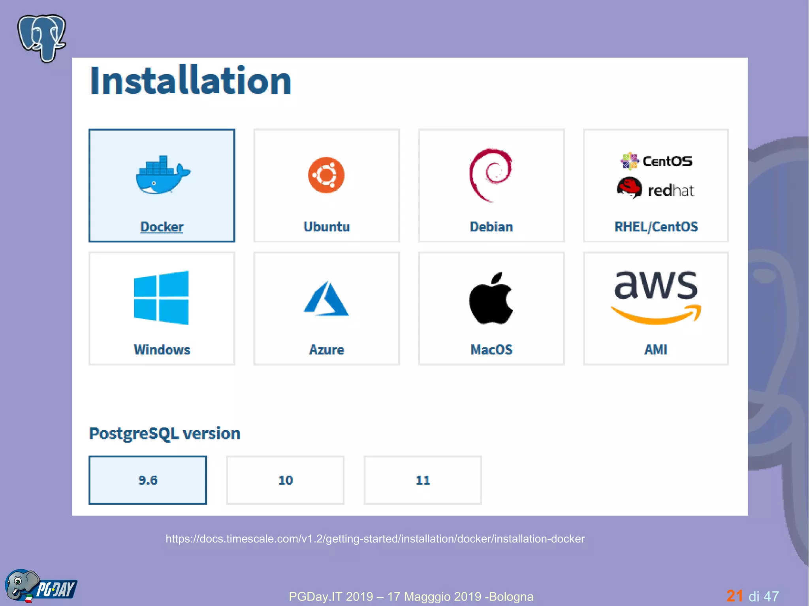
Task: Select the Debian label
Action: [491, 227]
